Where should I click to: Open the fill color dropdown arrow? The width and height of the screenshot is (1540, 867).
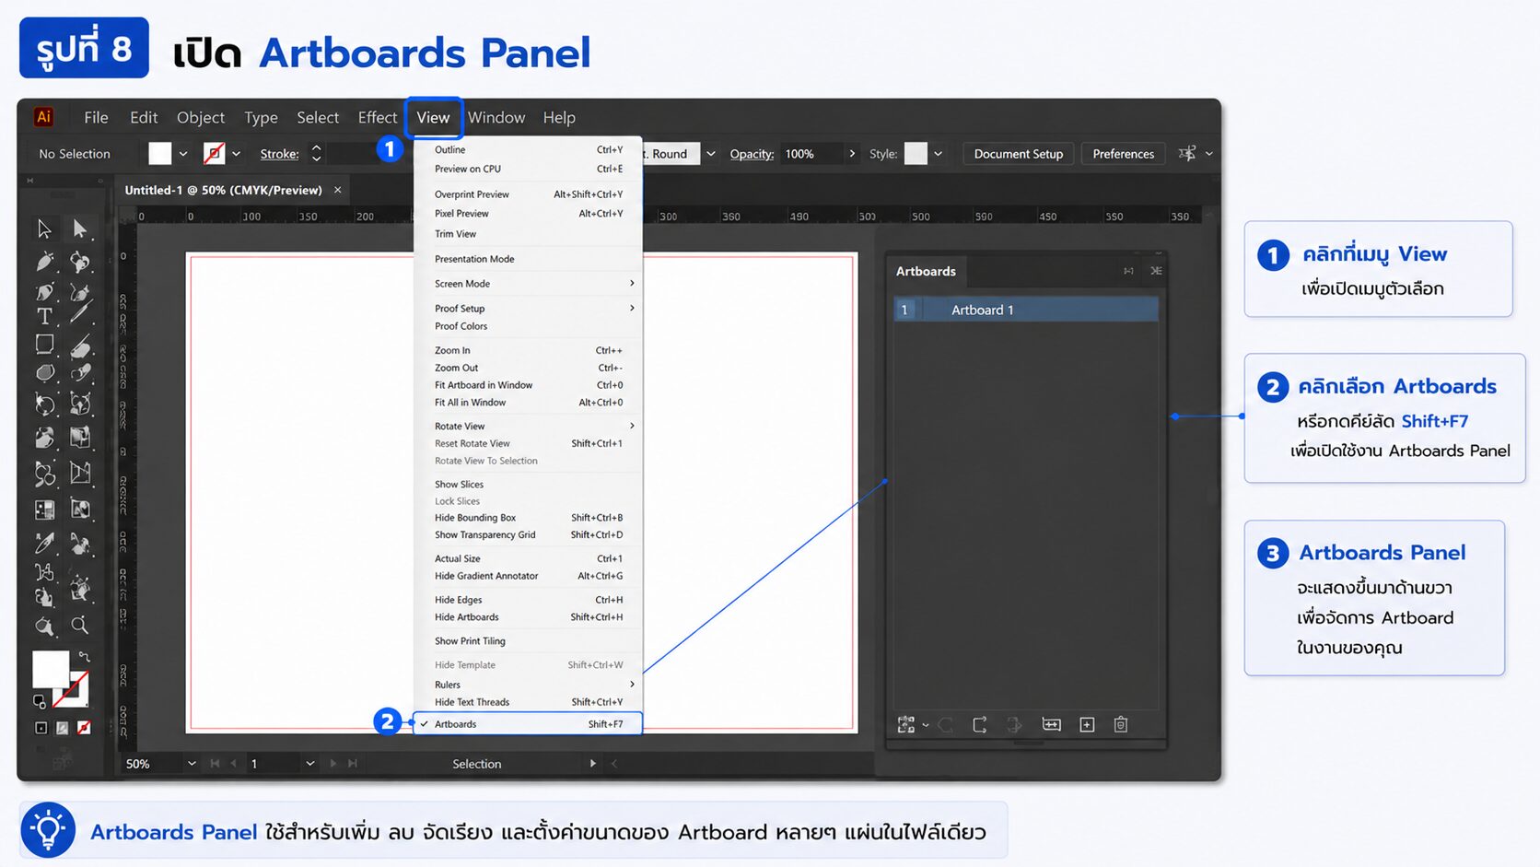(x=183, y=154)
